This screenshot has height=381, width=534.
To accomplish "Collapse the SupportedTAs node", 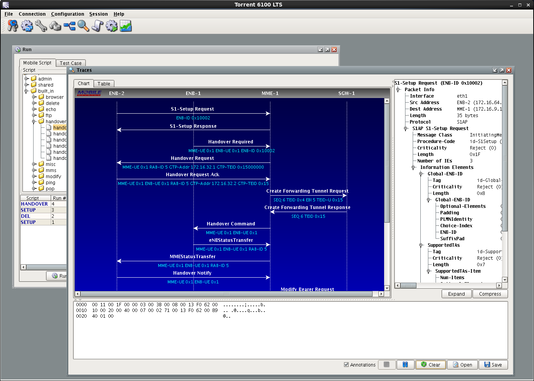I will pos(421,245).
